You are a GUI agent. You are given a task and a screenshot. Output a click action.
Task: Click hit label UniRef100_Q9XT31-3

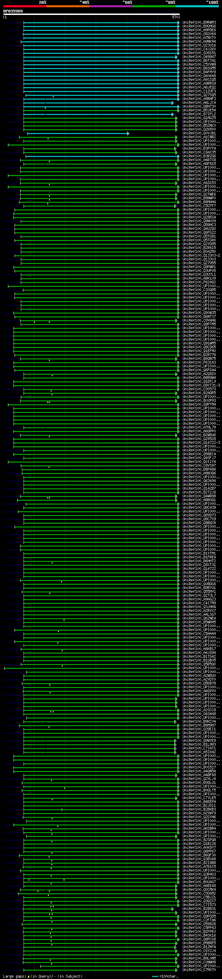(x=201, y=385)
